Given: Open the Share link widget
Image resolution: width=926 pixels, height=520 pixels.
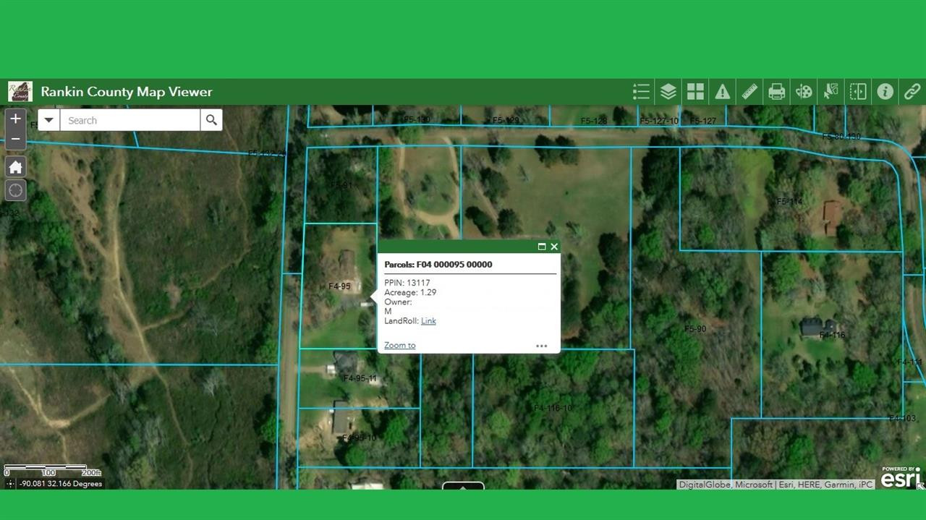Looking at the screenshot, I should point(912,92).
